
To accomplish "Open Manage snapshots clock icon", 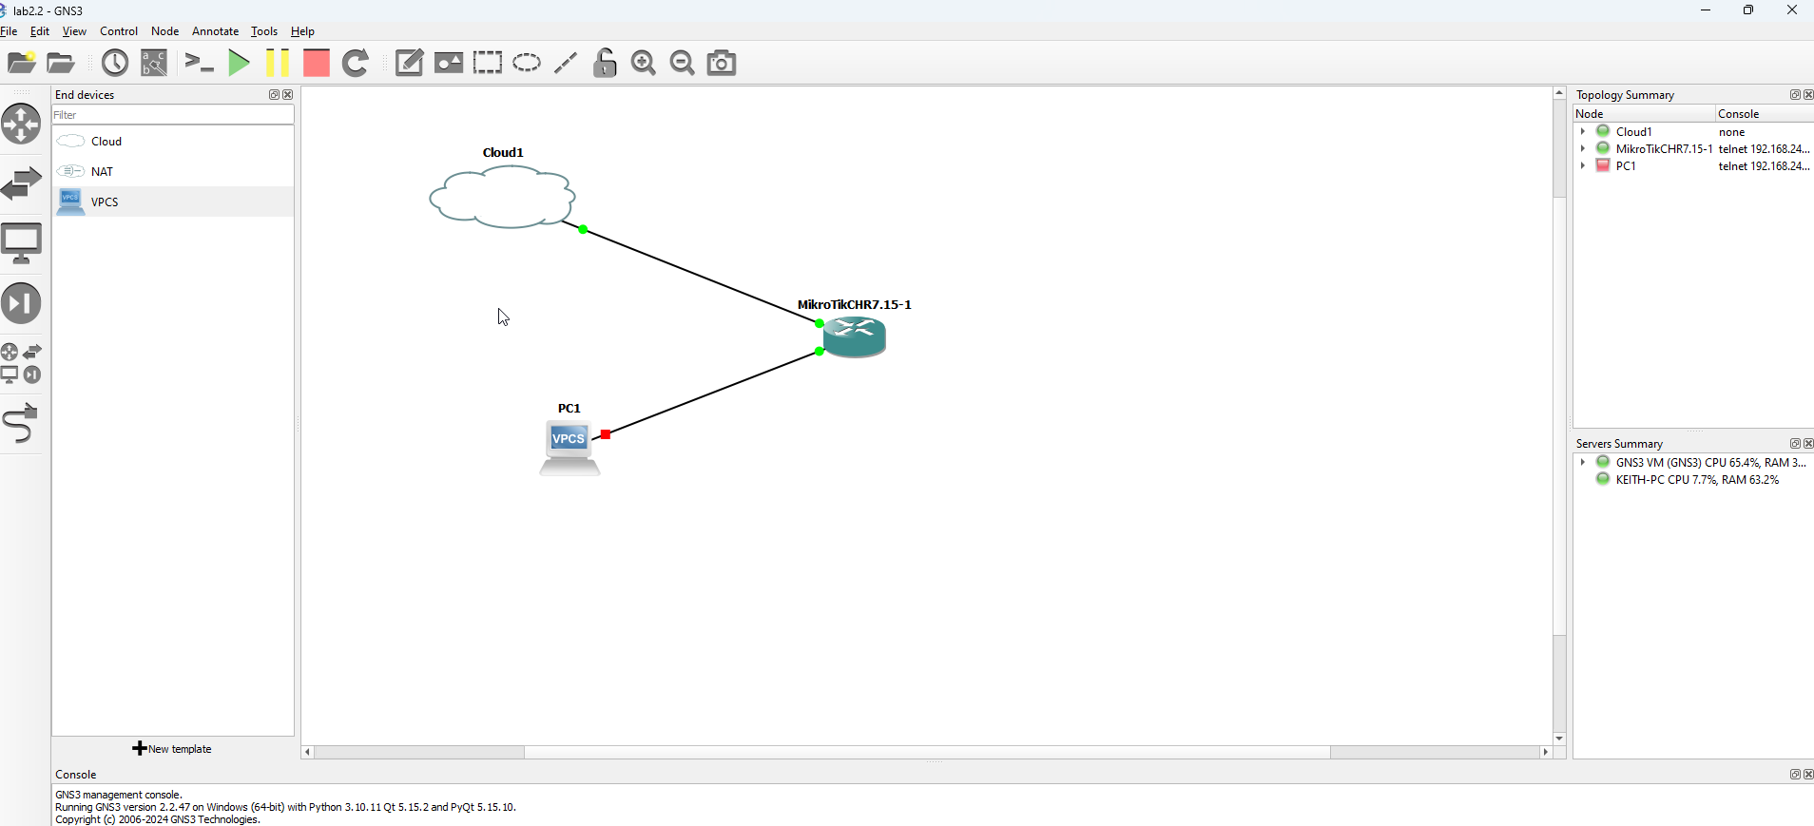I will click(x=115, y=63).
